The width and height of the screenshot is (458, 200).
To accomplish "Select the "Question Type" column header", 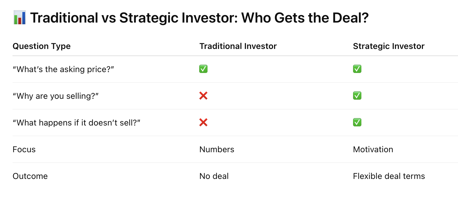I will point(41,46).
